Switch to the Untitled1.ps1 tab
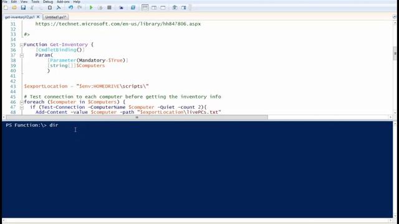 click(x=55, y=17)
